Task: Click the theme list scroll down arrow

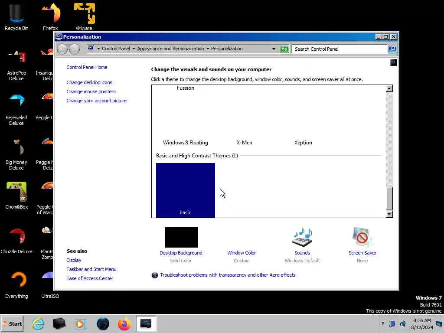Action: (389, 214)
